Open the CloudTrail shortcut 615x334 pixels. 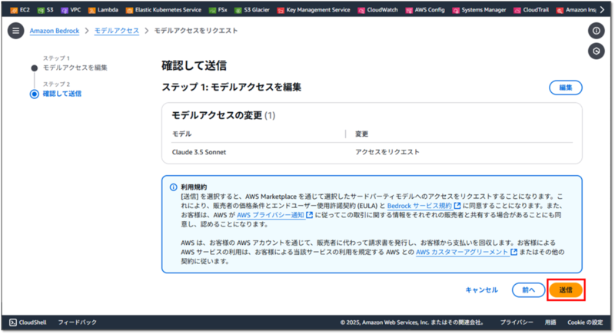click(531, 10)
